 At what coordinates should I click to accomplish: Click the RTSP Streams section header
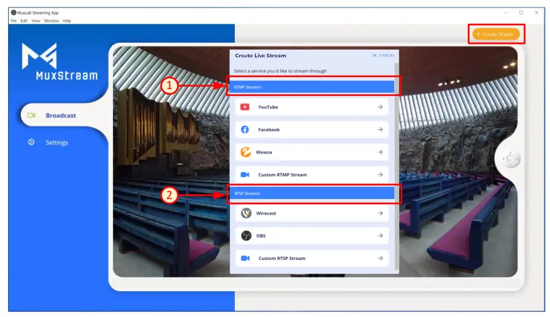click(312, 193)
